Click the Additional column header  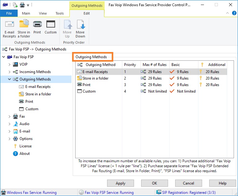[213, 65]
